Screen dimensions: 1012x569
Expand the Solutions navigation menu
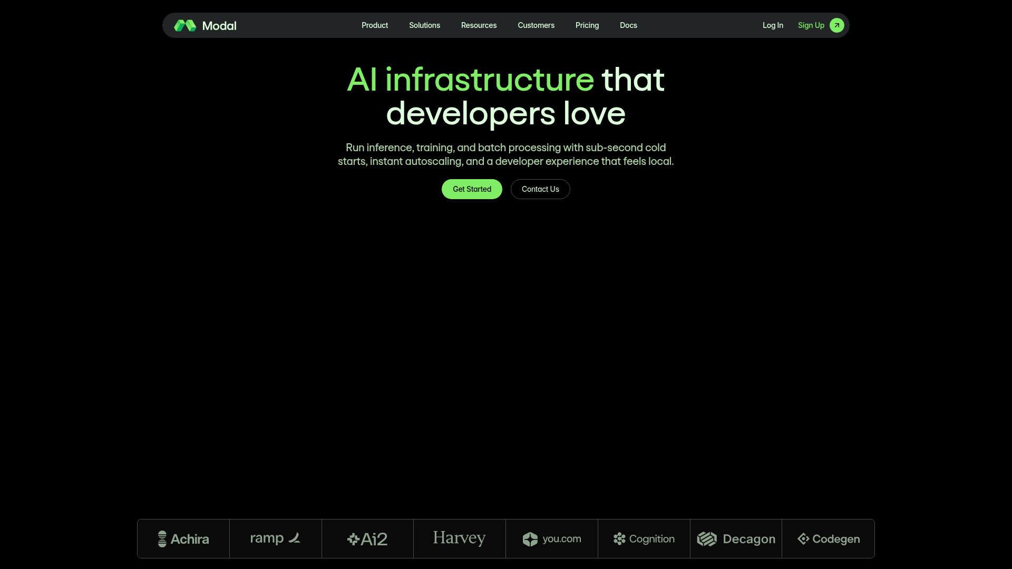pyautogui.click(x=424, y=25)
